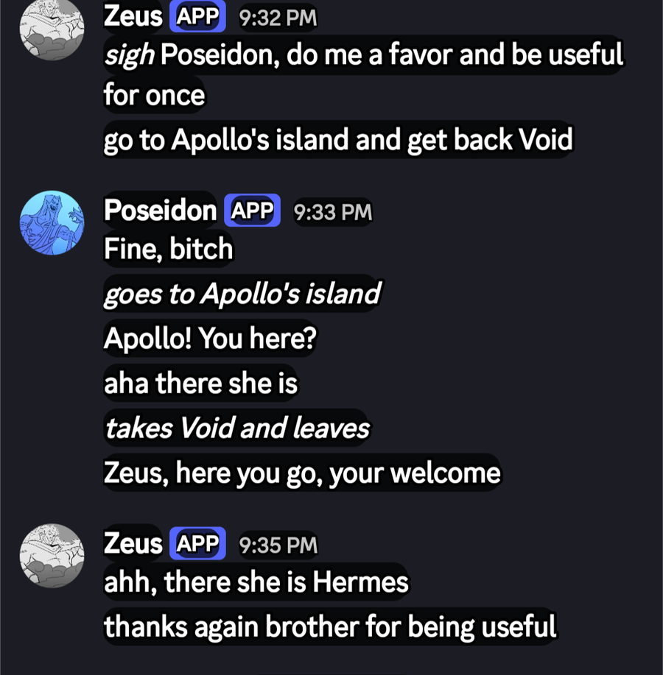Click "Zeus, here you go, your welcome" message
663x675 pixels.
pos(302,473)
